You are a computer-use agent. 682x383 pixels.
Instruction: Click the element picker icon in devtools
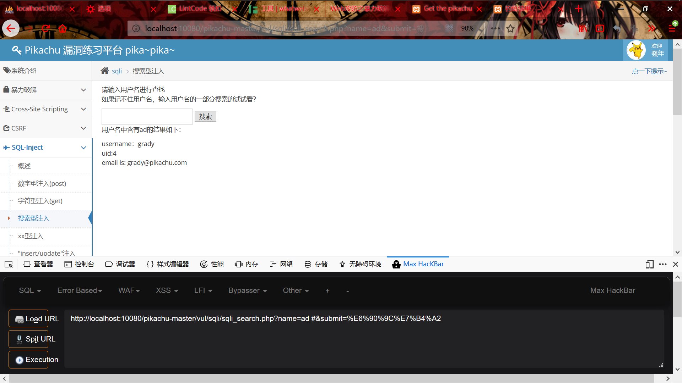[x=9, y=264]
